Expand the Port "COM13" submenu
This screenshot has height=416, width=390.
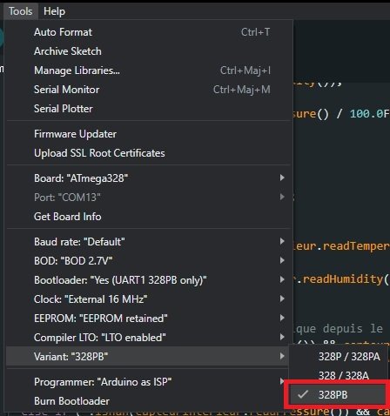149,198
